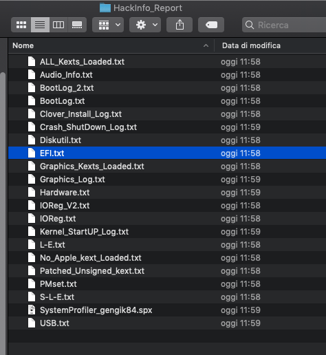Image resolution: width=326 pixels, height=355 pixels.
Task: Click document icon of IOReg.txt
Action: coord(32,218)
